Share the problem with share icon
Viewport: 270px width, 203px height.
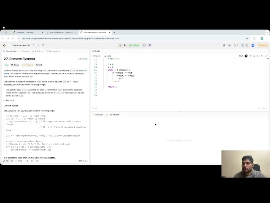click(x=32, y=161)
